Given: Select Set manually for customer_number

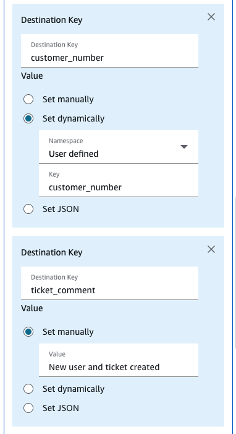Looking at the screenshot, I should tap(28, 99).
